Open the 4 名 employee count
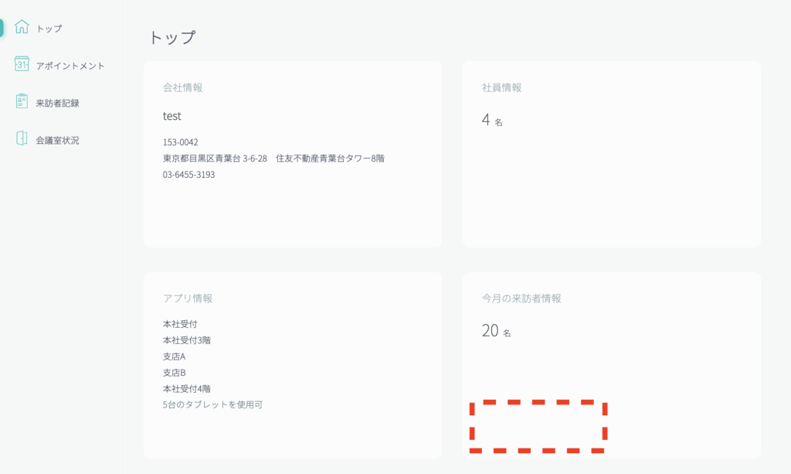Image resolution: width=791 pixels, height=474 pixels. coord(492,120)
